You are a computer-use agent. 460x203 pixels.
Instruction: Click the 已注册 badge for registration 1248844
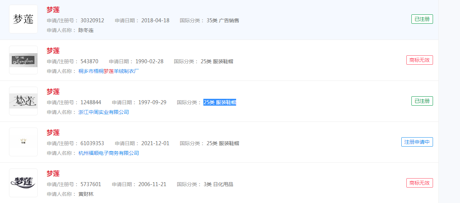click(422, 101)
